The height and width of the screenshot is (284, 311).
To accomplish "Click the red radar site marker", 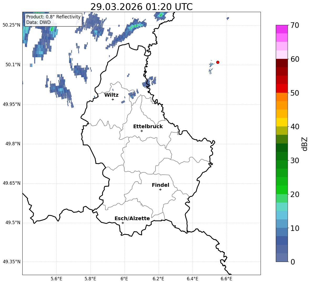I will click(x=217, y=62).
